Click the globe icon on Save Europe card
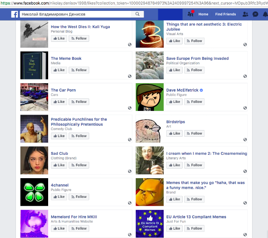Image resolution: width=268 pixels, height=238 pixels. (245, 76)
